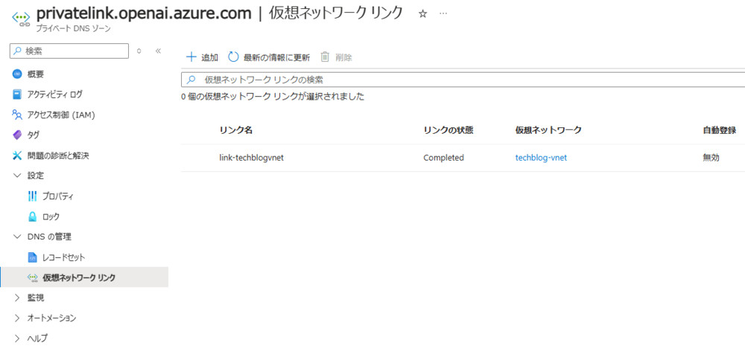The width and height of the screenshot is (745, 363).
Task: Click 追加 to add a link
Action: 202,57
